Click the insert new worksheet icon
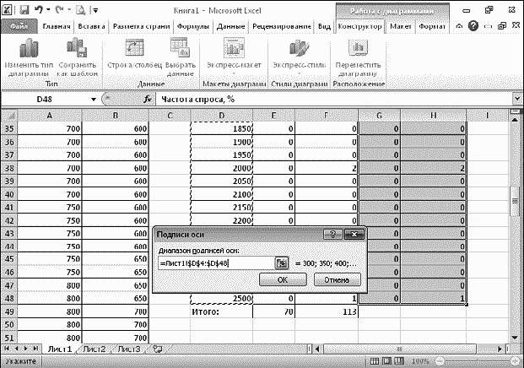Screen dimensions: 524x368 pyautogui.click(x=158, y=349)
